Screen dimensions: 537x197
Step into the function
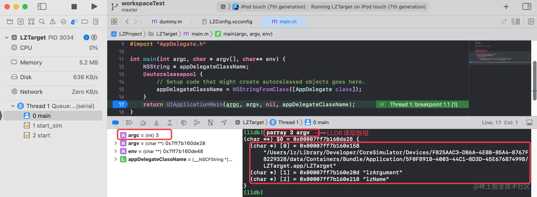point(156,122)
